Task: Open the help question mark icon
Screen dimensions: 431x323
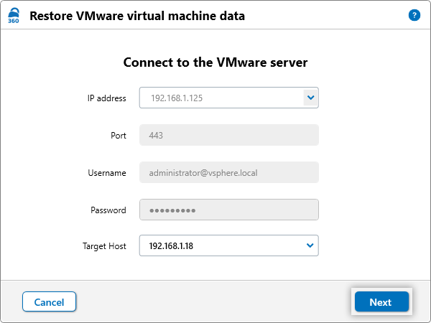Action: (x=414, y=15)
